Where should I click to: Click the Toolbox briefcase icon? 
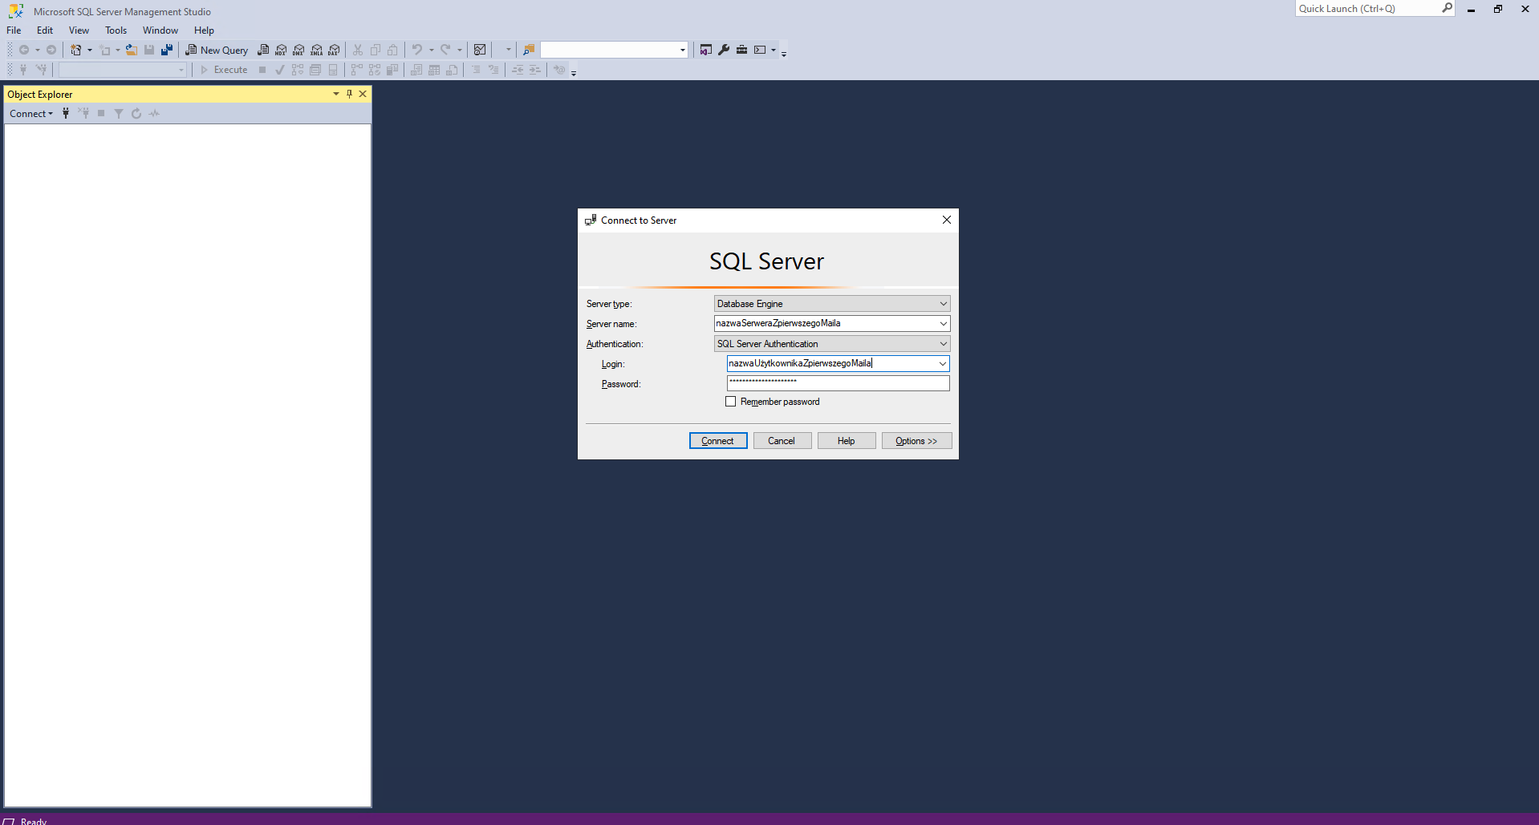click(x=742, y=50)
